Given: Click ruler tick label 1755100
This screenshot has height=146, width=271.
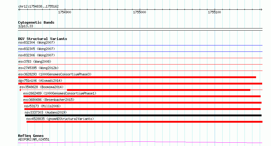Looking at the screenshot, I should [214, 12].
